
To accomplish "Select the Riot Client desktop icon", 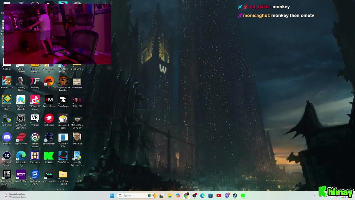I will [x=49, y=120].
